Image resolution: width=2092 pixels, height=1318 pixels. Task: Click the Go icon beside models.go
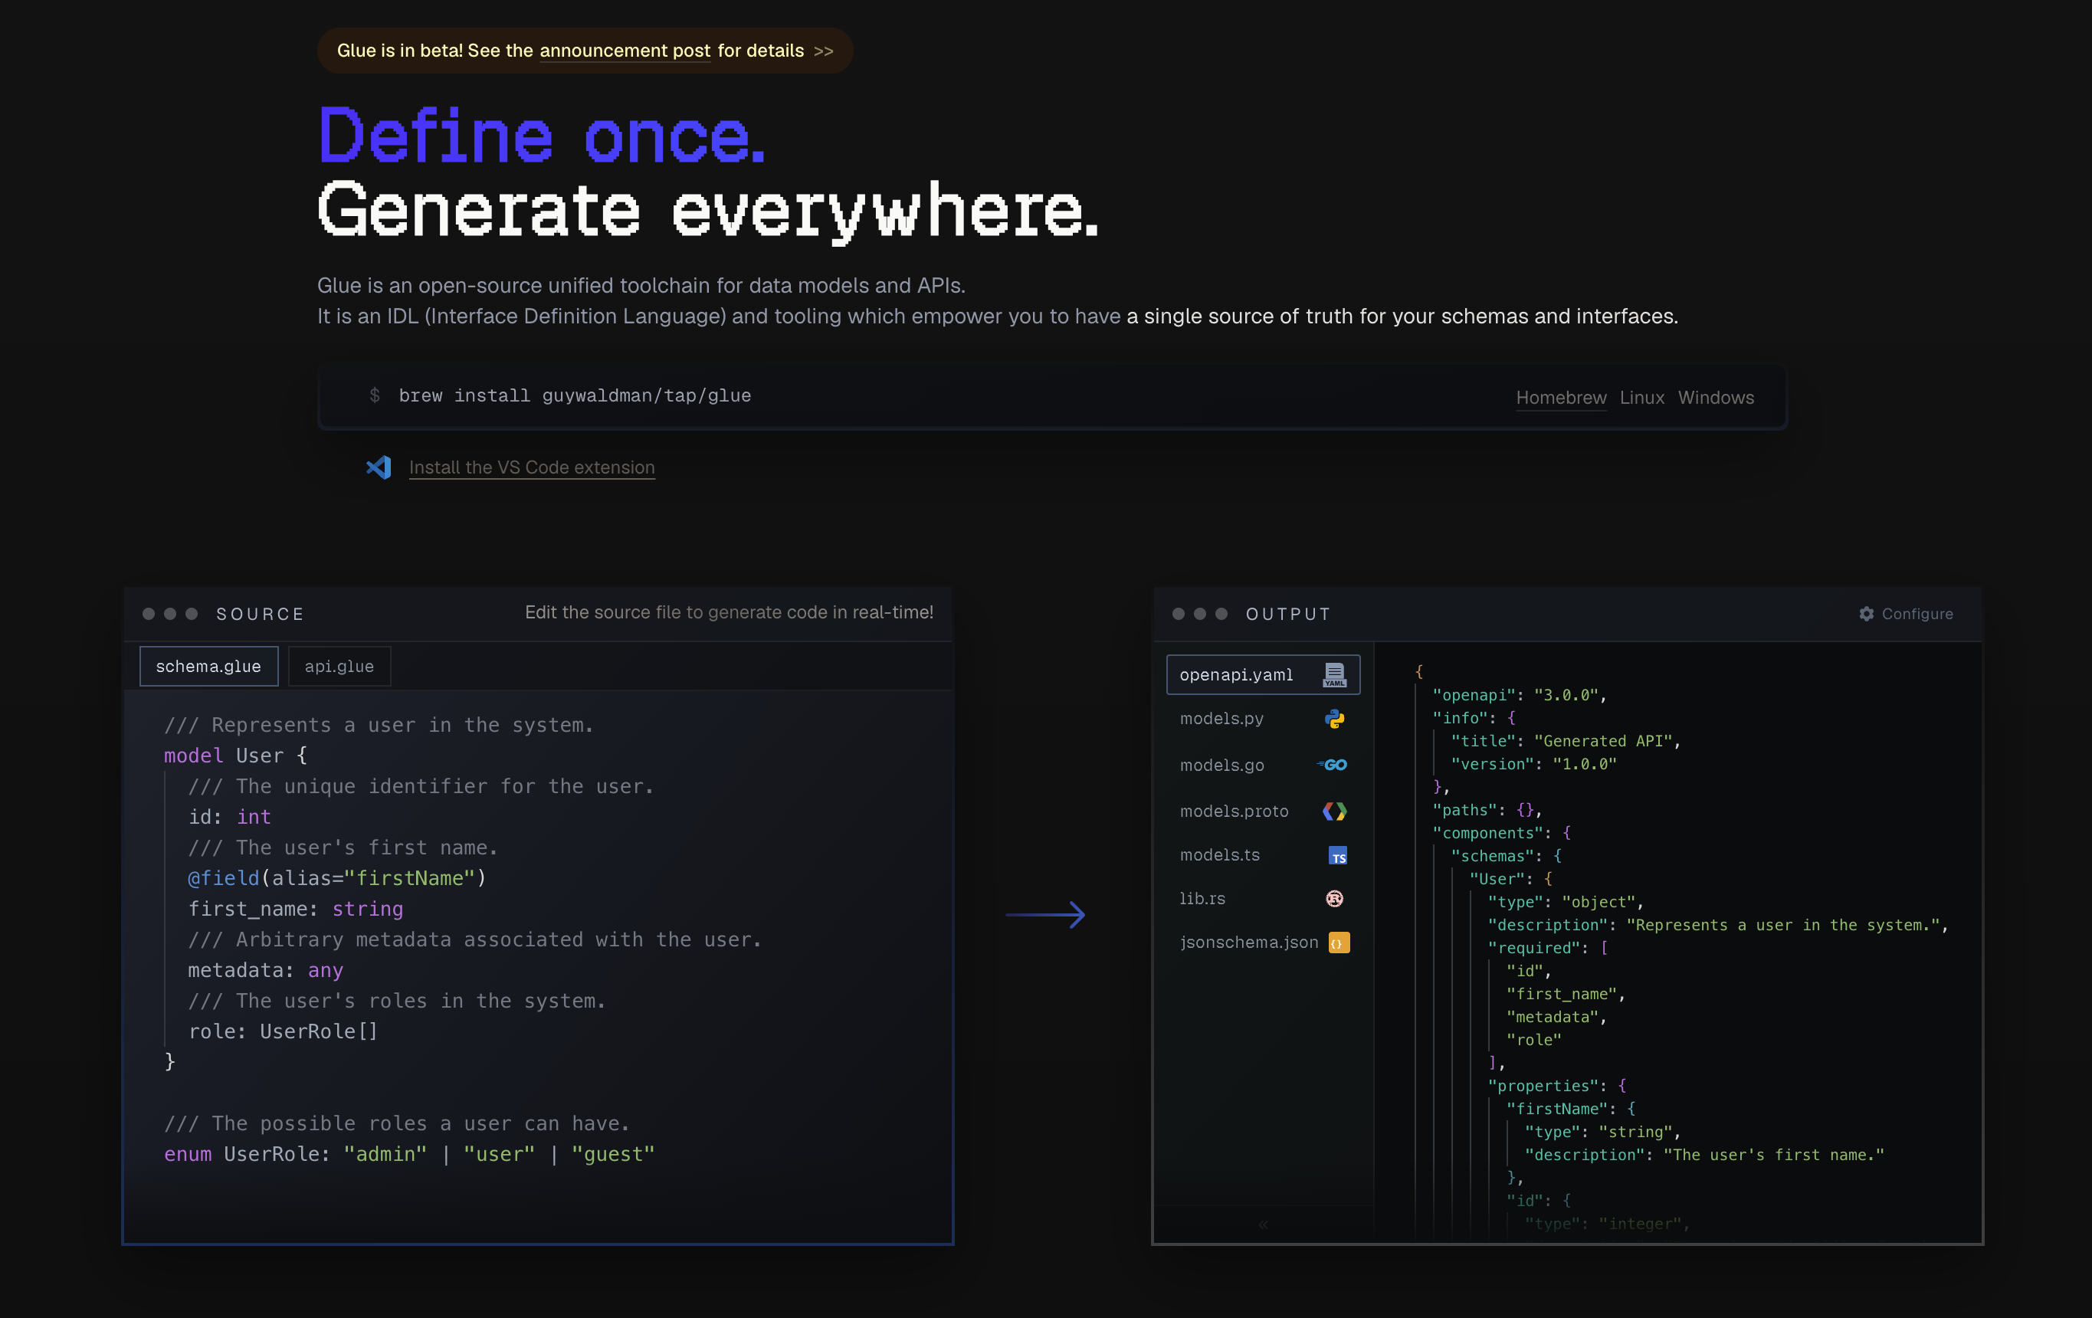point(1333,766)
